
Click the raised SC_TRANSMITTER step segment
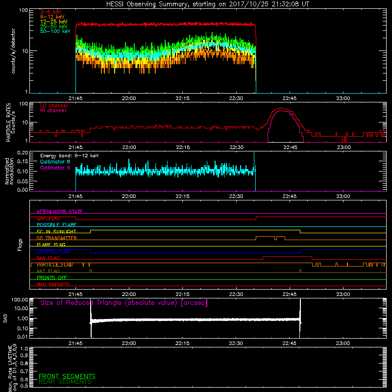point(265,237)
